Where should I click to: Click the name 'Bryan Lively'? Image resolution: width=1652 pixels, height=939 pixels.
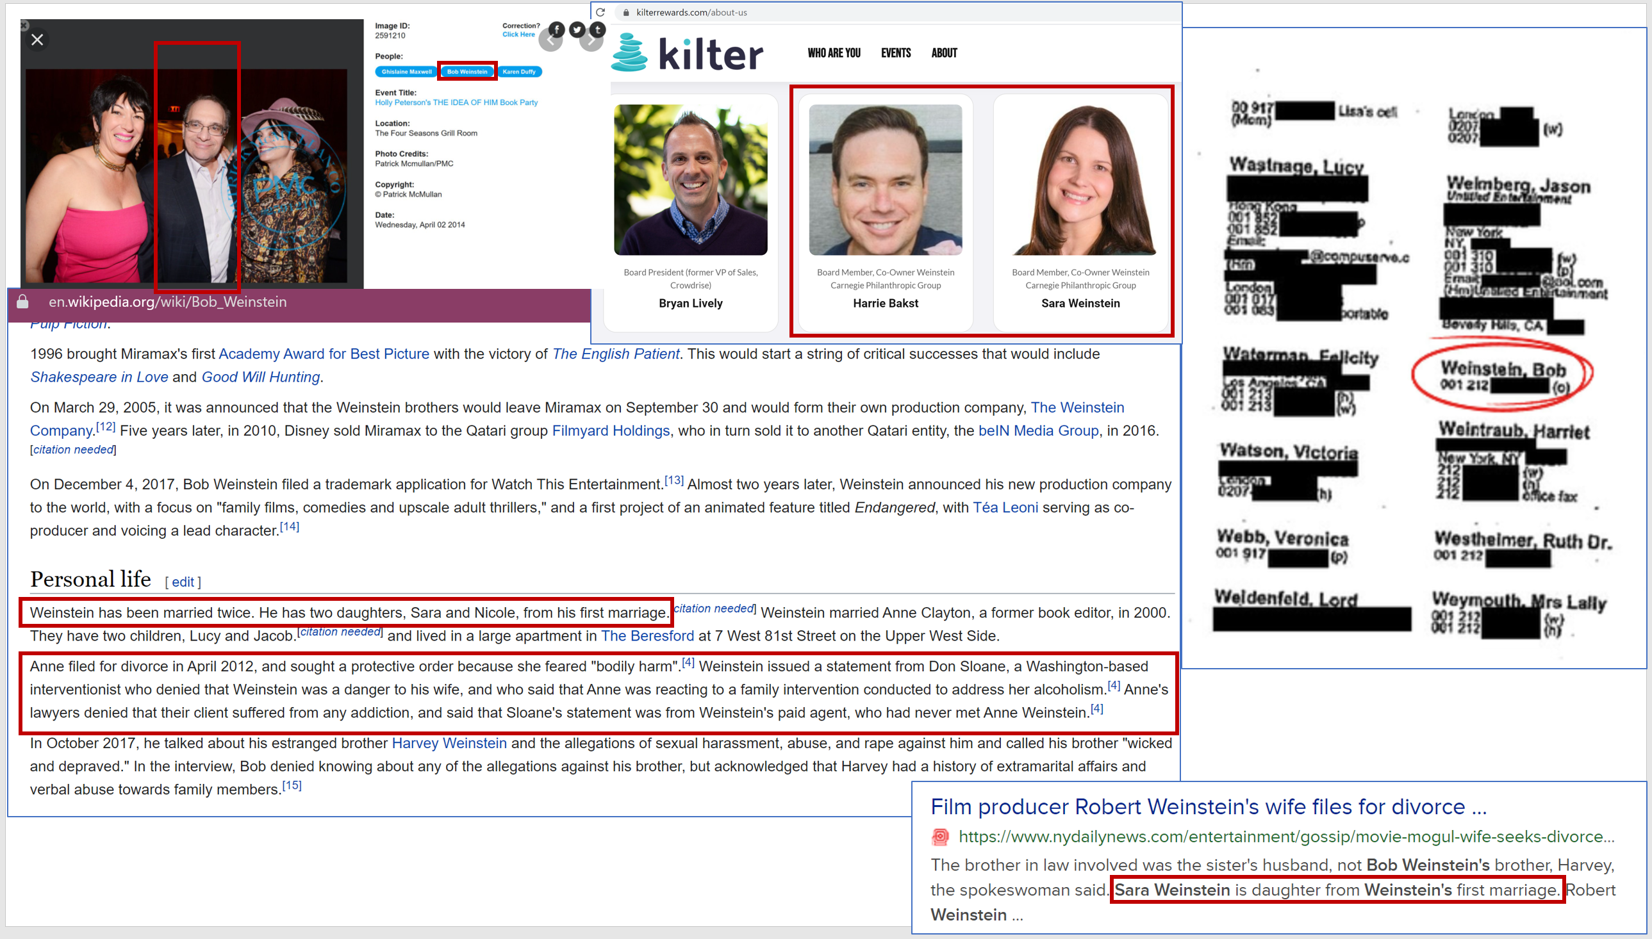coord(691,304)
